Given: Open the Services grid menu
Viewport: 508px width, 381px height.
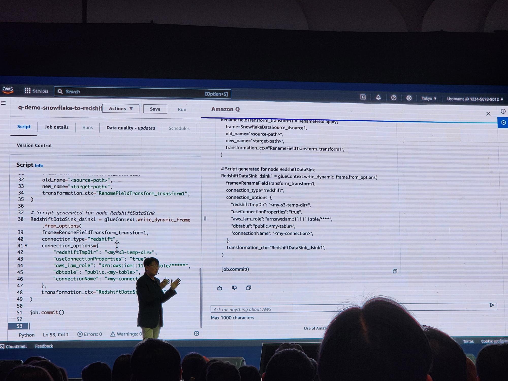Looking at the screenshot, I should tap(27, 91).
